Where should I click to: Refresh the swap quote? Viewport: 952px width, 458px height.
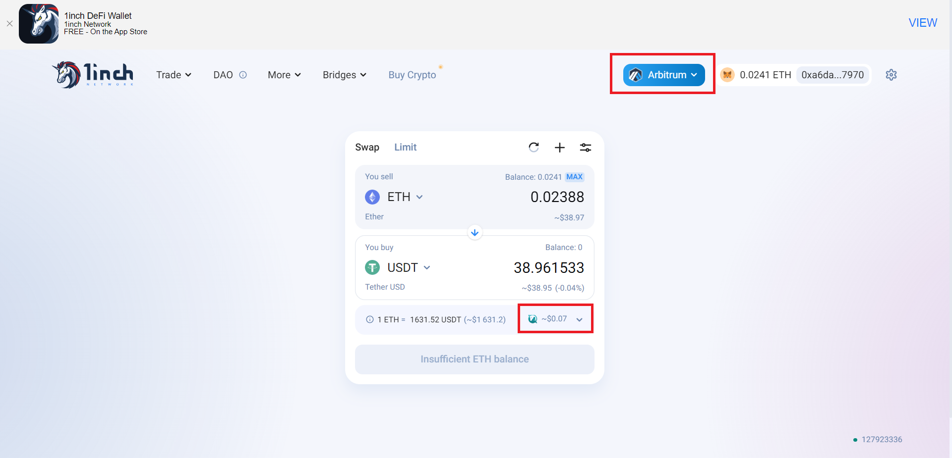(534, 147)
